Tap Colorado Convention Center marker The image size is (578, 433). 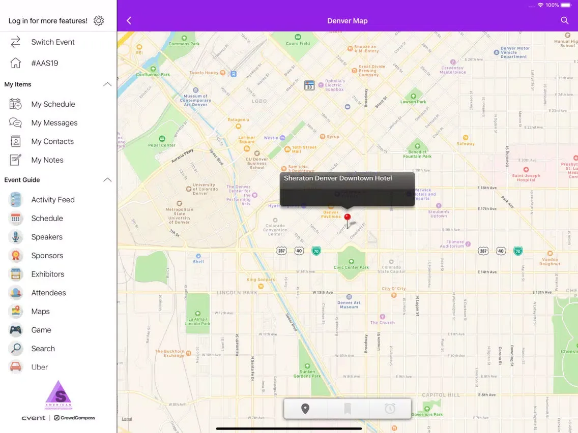tap(275, 220)
